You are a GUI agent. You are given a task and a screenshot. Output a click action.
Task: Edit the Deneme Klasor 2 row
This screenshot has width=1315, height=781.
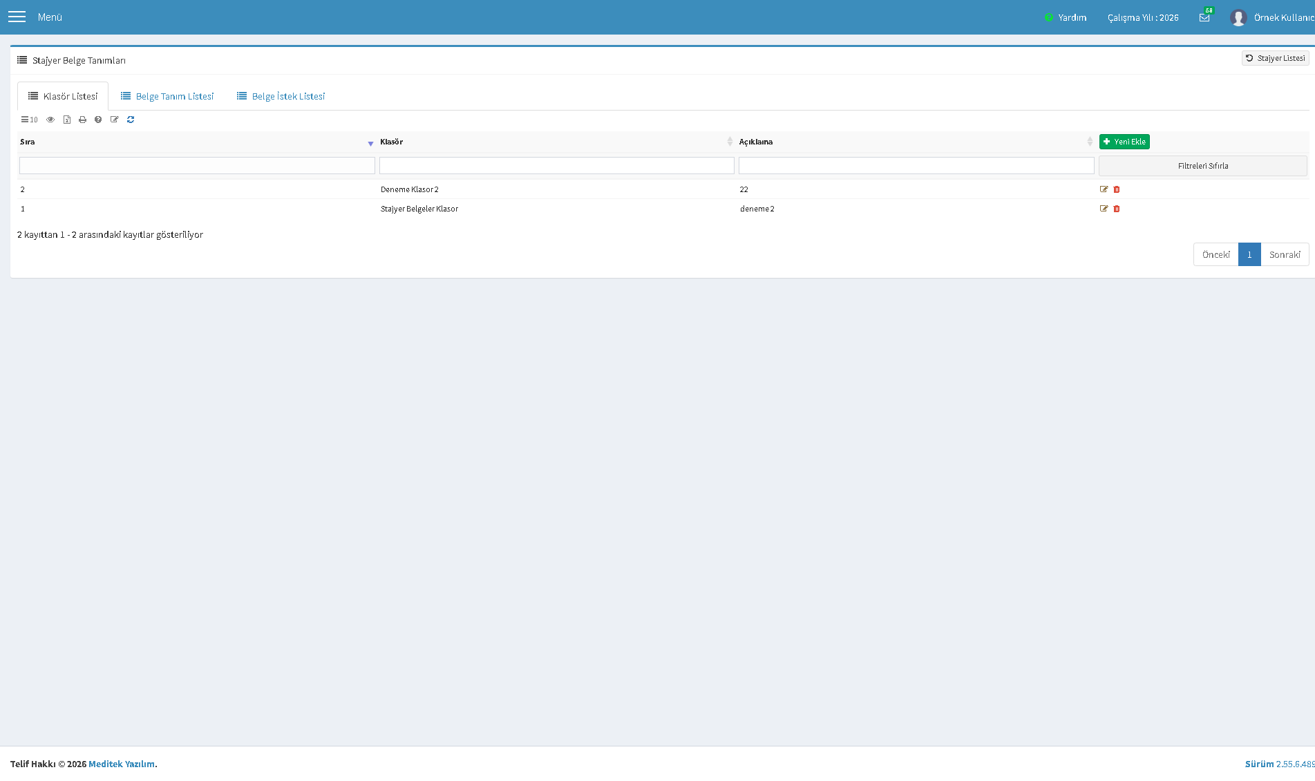tap(1104, 189)
